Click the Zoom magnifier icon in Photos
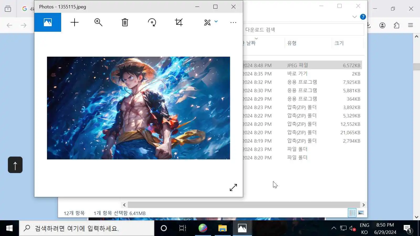This screenshot has height=236, width=420. (x=98, y=22)
